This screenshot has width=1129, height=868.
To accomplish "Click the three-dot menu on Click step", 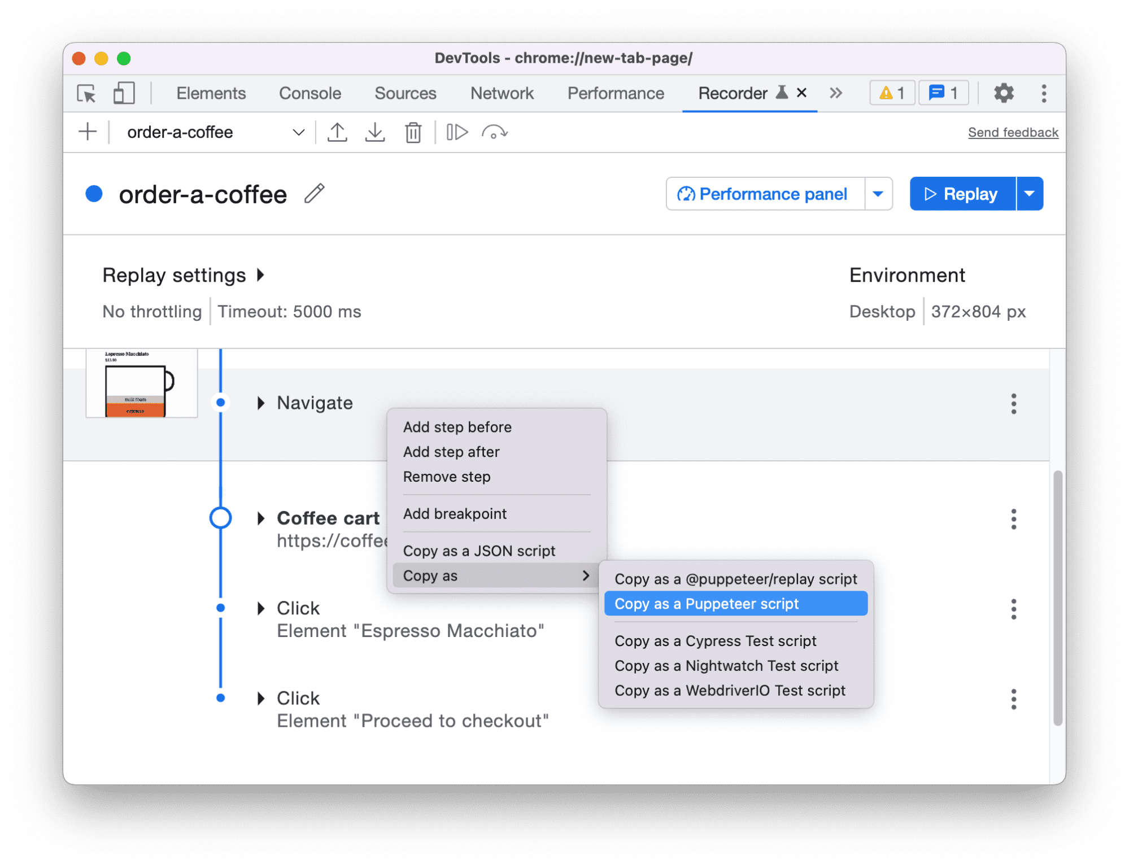I will coord(1015,607).
